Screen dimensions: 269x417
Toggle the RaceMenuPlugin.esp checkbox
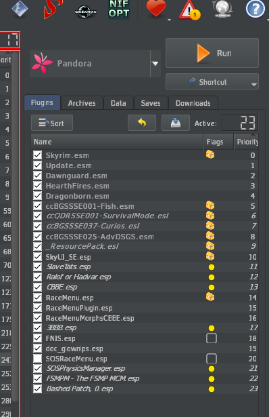(x=37, y=308)
